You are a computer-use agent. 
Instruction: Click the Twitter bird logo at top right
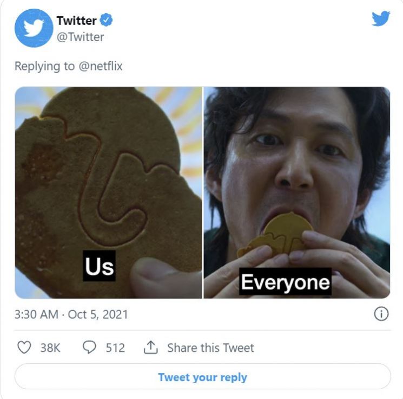(381, 19)
